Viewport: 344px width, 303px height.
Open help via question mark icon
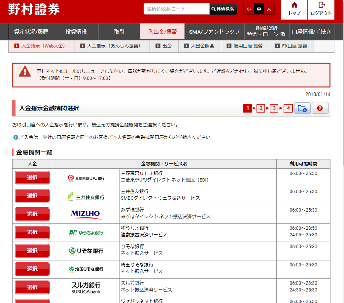tap(320, 108)
